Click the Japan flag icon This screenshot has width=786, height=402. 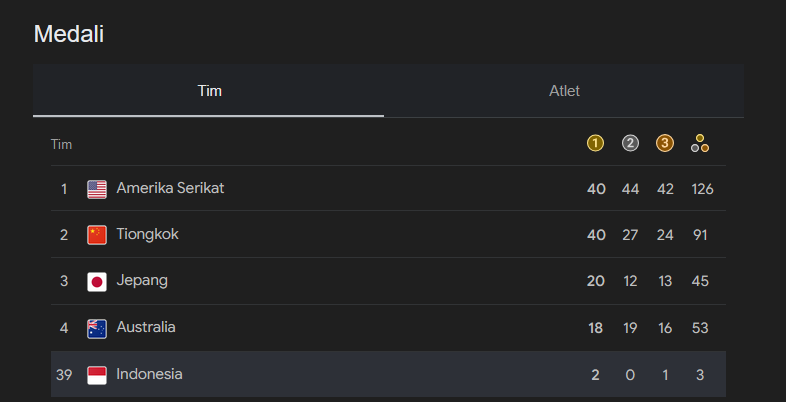point(97,281)
